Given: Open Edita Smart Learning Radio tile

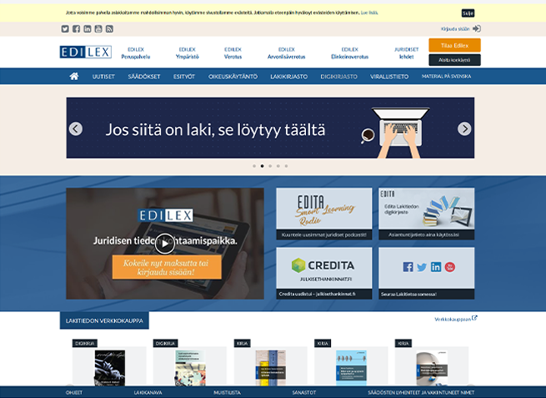Looking at the screenshot, I should point(324,214).
